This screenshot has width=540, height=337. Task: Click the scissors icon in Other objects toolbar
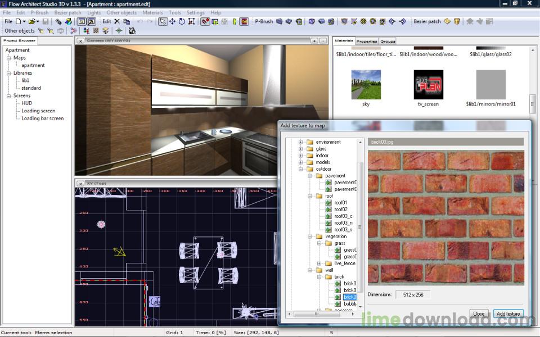tap(73, 30)
